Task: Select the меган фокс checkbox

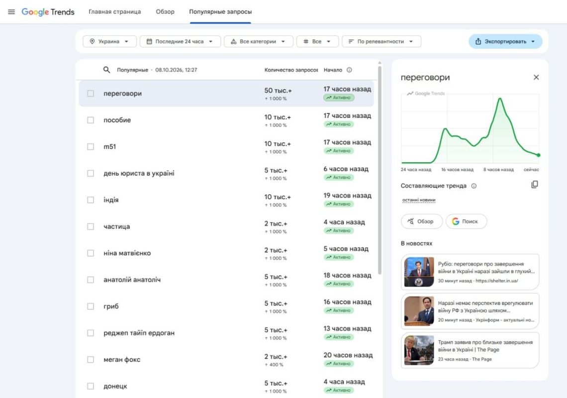Action: point(91,359)
